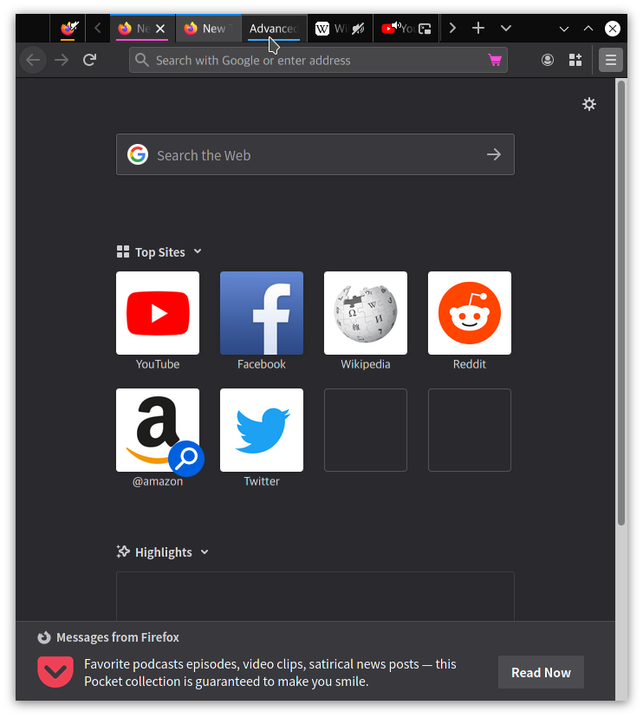Switch to the Advanced tab
The height and width of the screenshot is (718, 643).
pos(274,29)
